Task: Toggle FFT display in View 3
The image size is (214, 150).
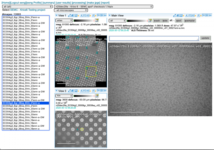Action: 84,91
